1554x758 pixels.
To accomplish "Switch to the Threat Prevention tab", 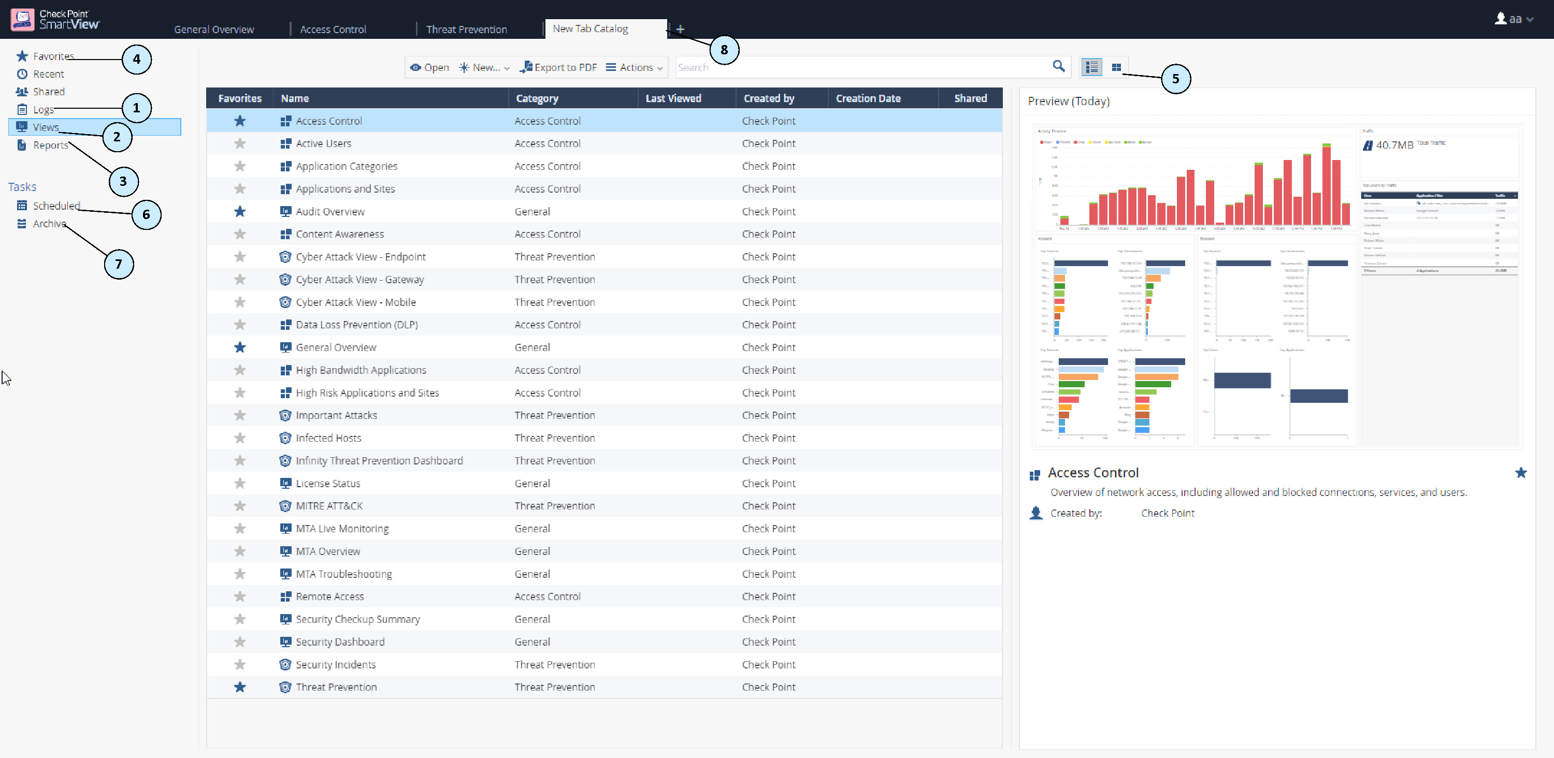I will (x=466, y=29).
